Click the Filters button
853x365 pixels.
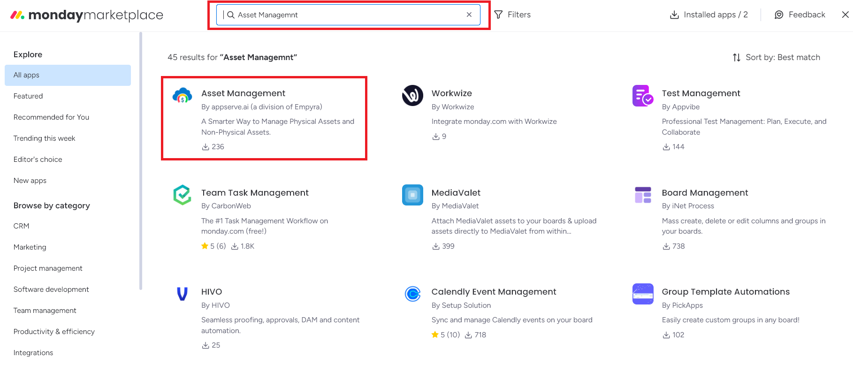(512, 15)
